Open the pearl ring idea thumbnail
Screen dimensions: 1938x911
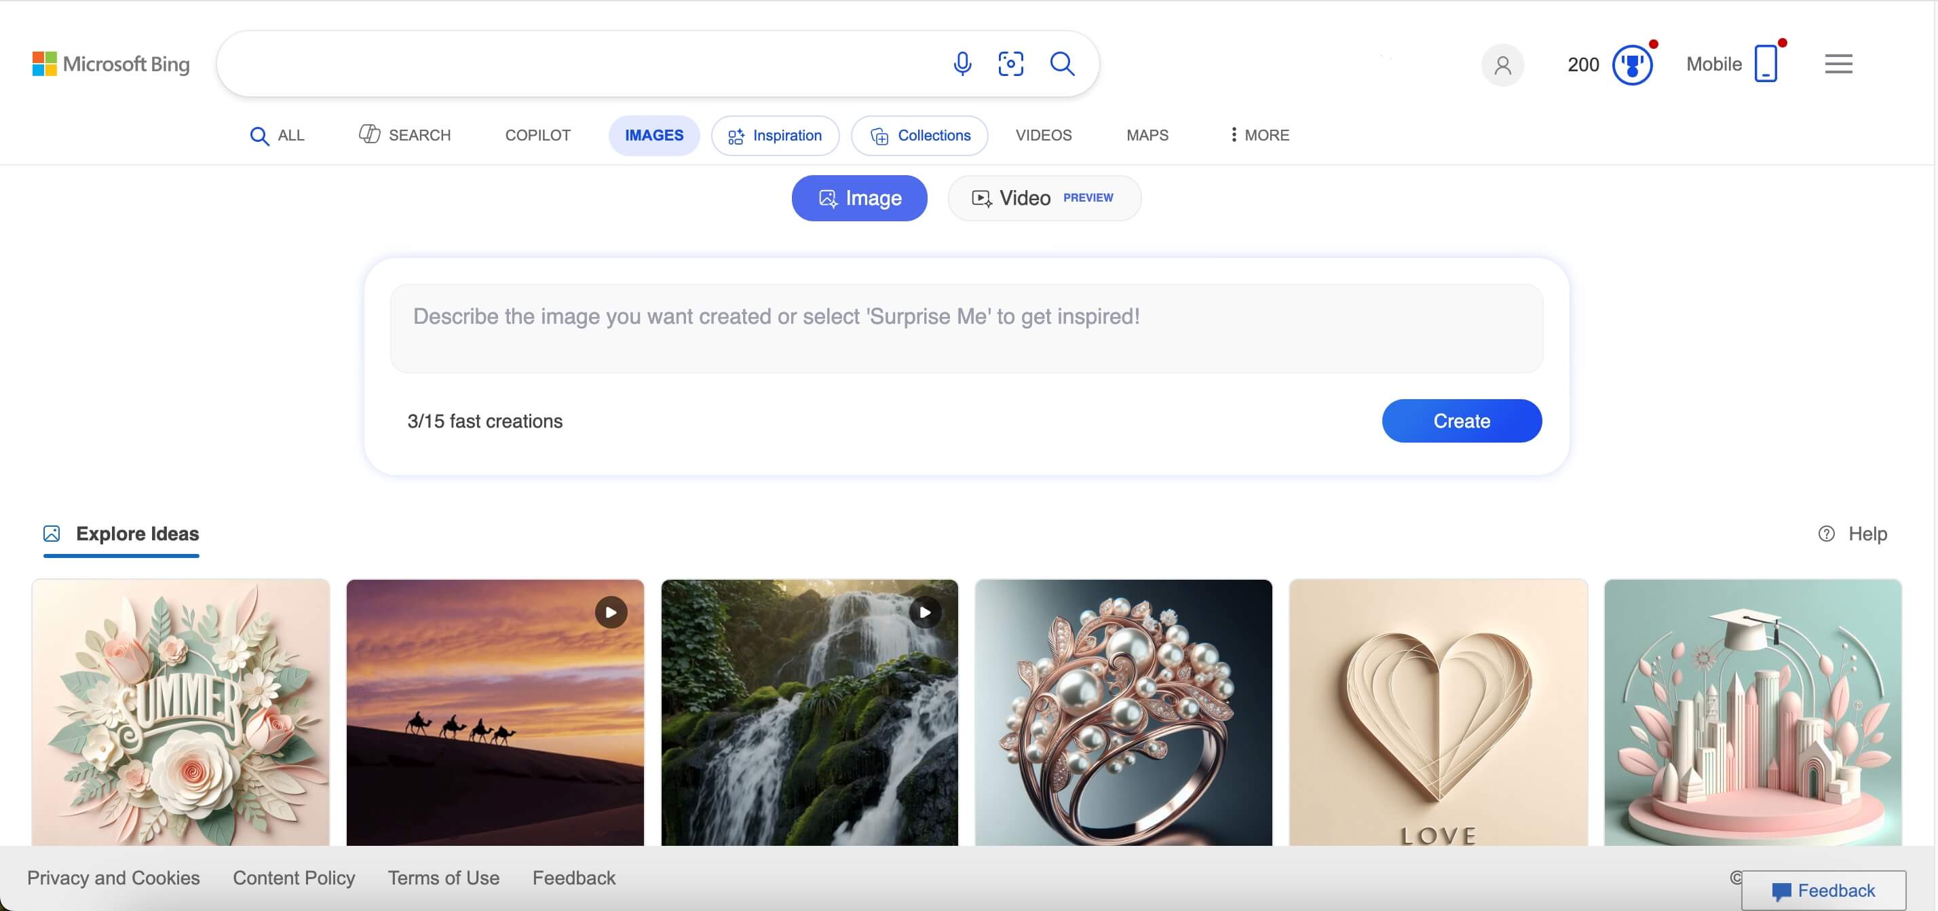[1123, 712]
